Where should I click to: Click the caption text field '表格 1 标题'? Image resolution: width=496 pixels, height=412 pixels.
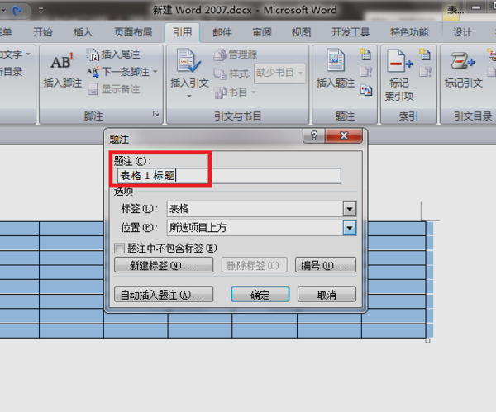229,176
